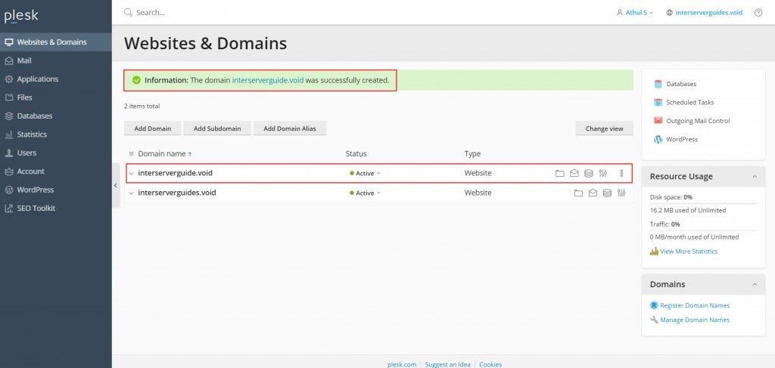Open the interserverguides.void subscription link
Image resolution: width=775 pixels, height=368 pixels.
pos(708,13)
